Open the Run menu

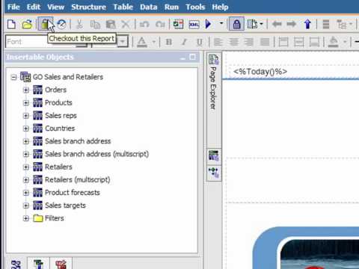[171, 7]
